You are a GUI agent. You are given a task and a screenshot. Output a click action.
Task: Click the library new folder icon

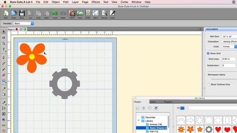137,108
